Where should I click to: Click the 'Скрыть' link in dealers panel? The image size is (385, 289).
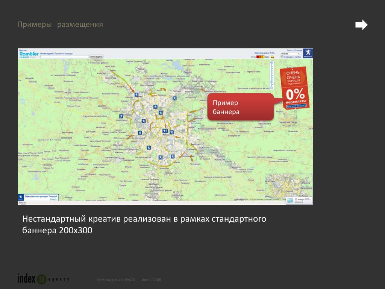53,199
